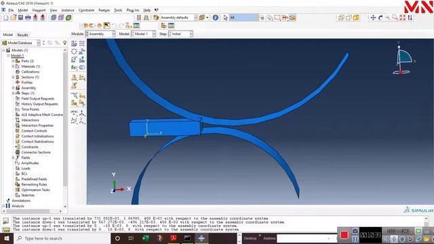
Task: Toggle the Hidden render style
Action: click(349, 18)
